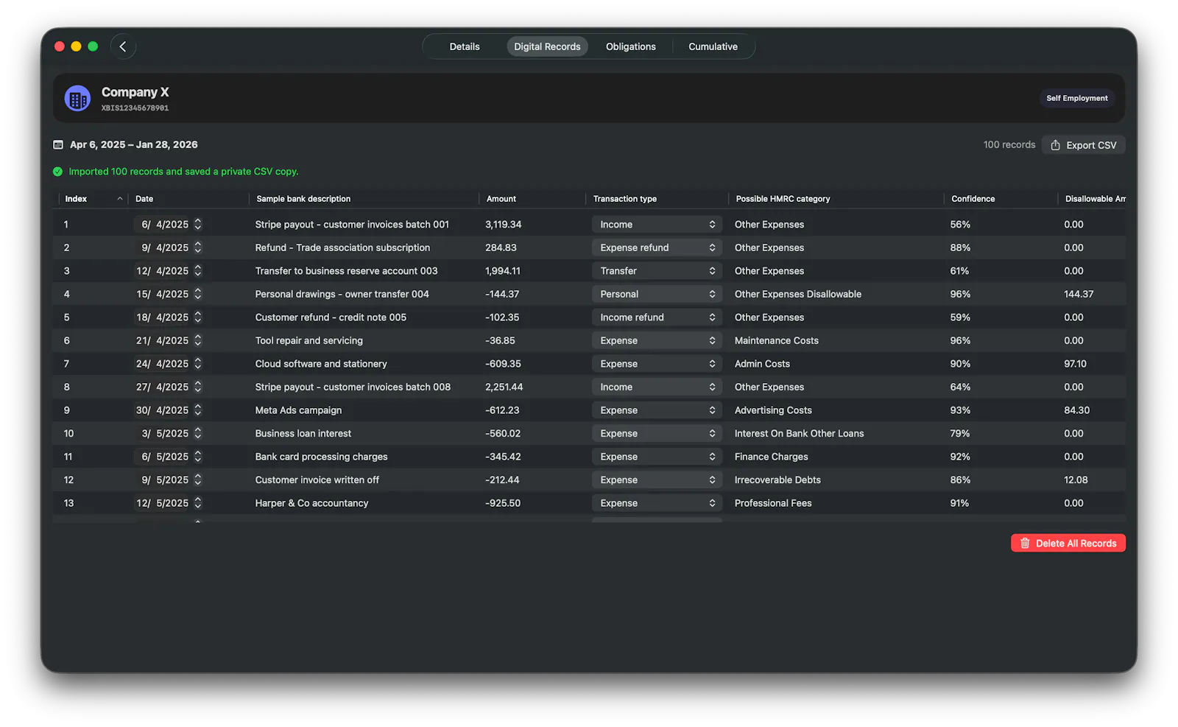Click the '100 records' count label

coord(1009,145)
